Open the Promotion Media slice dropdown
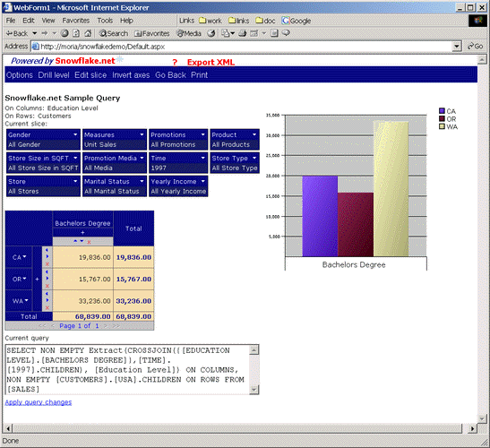This screenshot has height=448, width=490. click(x=142, y=158)
